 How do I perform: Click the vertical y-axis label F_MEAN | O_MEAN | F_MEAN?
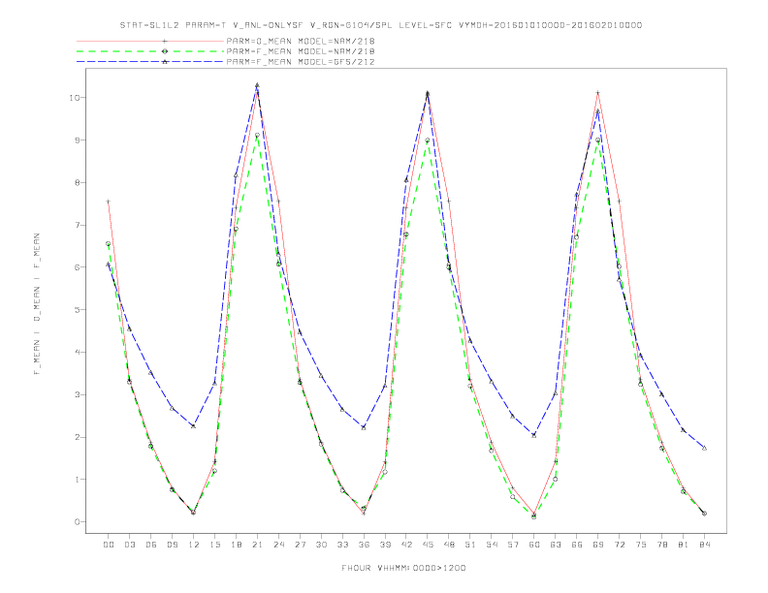coord(37,304)
